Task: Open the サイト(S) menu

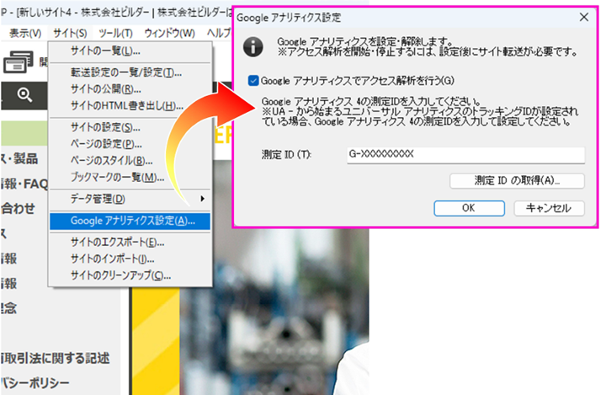Action: click(x=69, y=33)
